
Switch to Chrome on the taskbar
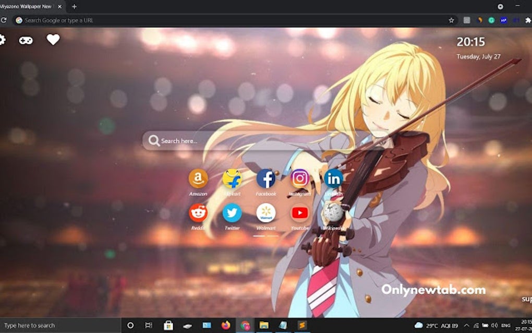coord(245,326)
